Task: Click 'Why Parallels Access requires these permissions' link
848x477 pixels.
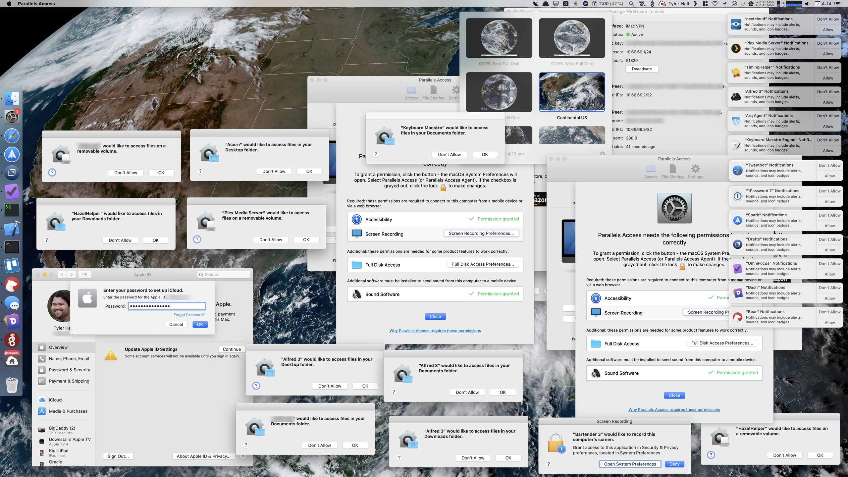Action: tap(435, 331)
